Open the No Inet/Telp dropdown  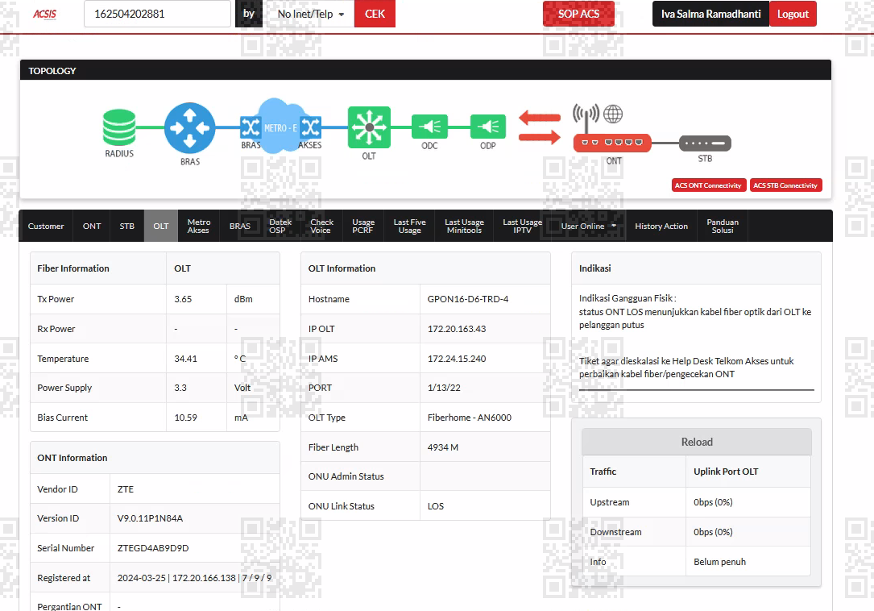click(x=310, y=14)
